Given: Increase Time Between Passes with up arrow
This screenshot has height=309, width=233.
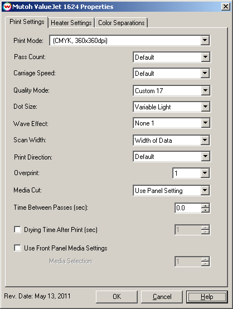Looking at the screenshot, I should pos(205,206).
